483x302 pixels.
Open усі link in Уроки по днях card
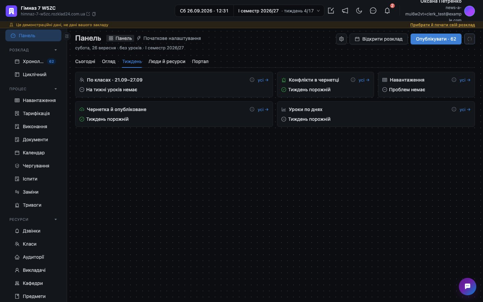pos(465,109)
